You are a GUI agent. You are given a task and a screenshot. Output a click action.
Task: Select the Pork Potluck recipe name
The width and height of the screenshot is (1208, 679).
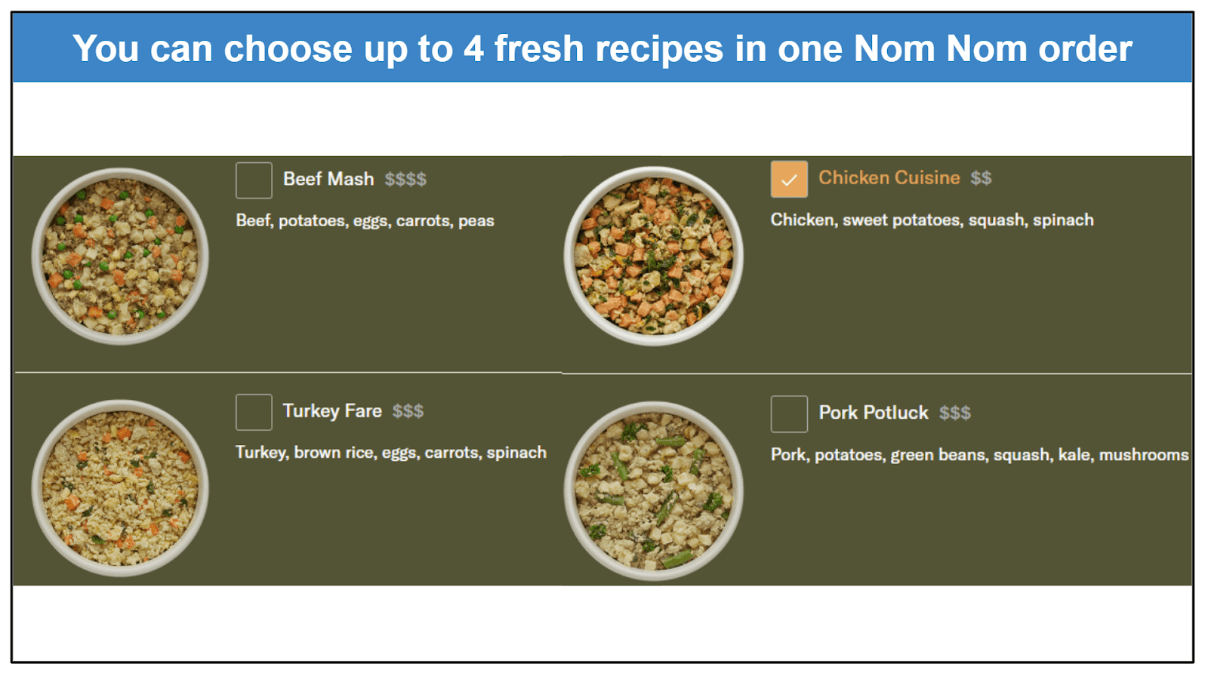[x=874, y=413]
